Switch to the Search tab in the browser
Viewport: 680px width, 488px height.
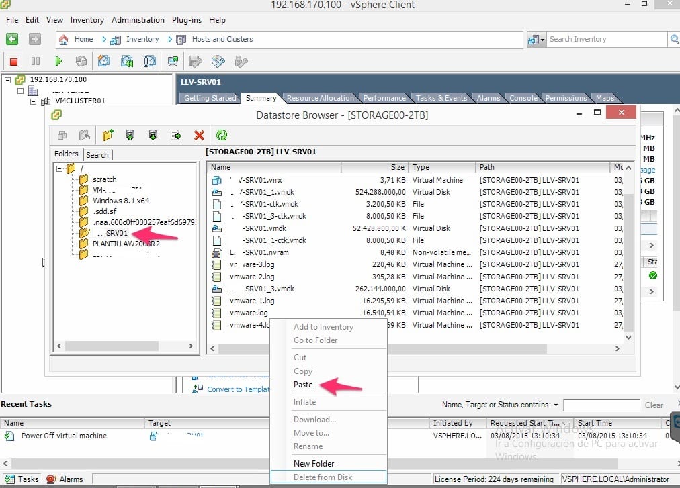(x=98, y=154)
